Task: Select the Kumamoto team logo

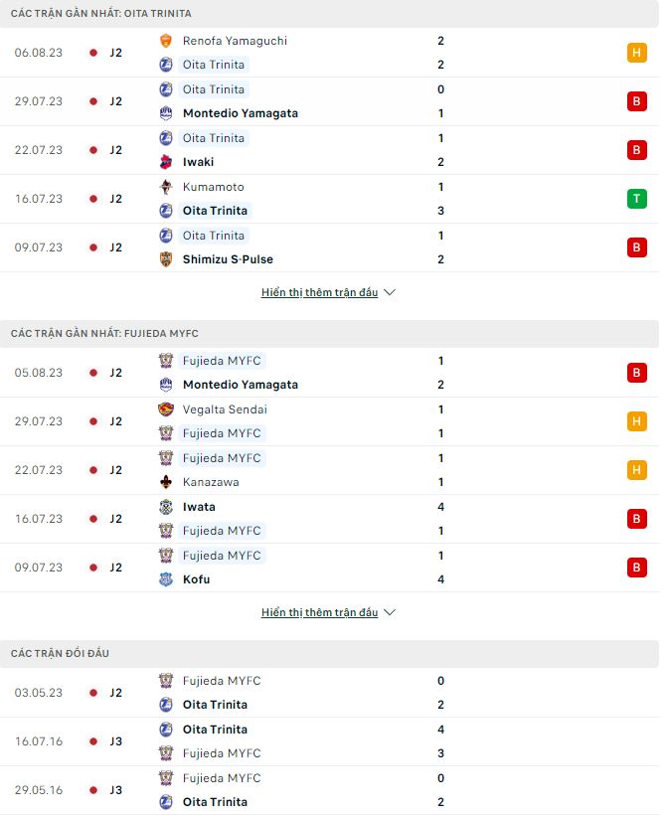Action: tap(166, 187)
